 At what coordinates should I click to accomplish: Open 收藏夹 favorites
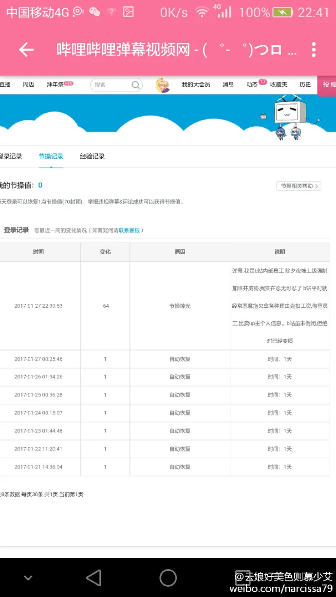(x=279, y=84)
